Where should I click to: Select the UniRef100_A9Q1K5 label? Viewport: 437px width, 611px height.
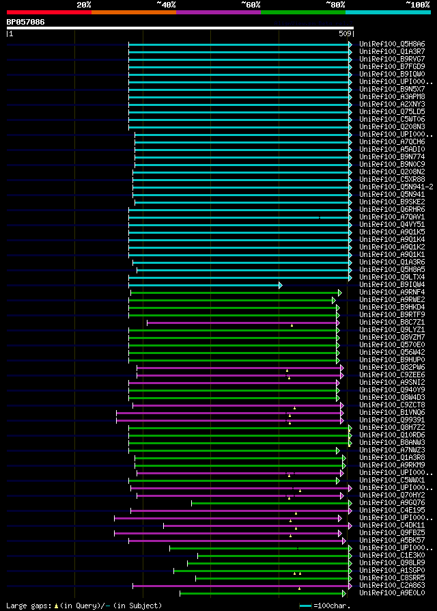coord(392,232)
